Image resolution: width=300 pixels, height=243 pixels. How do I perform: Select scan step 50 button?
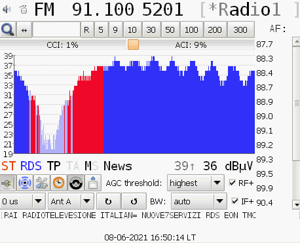170,29
